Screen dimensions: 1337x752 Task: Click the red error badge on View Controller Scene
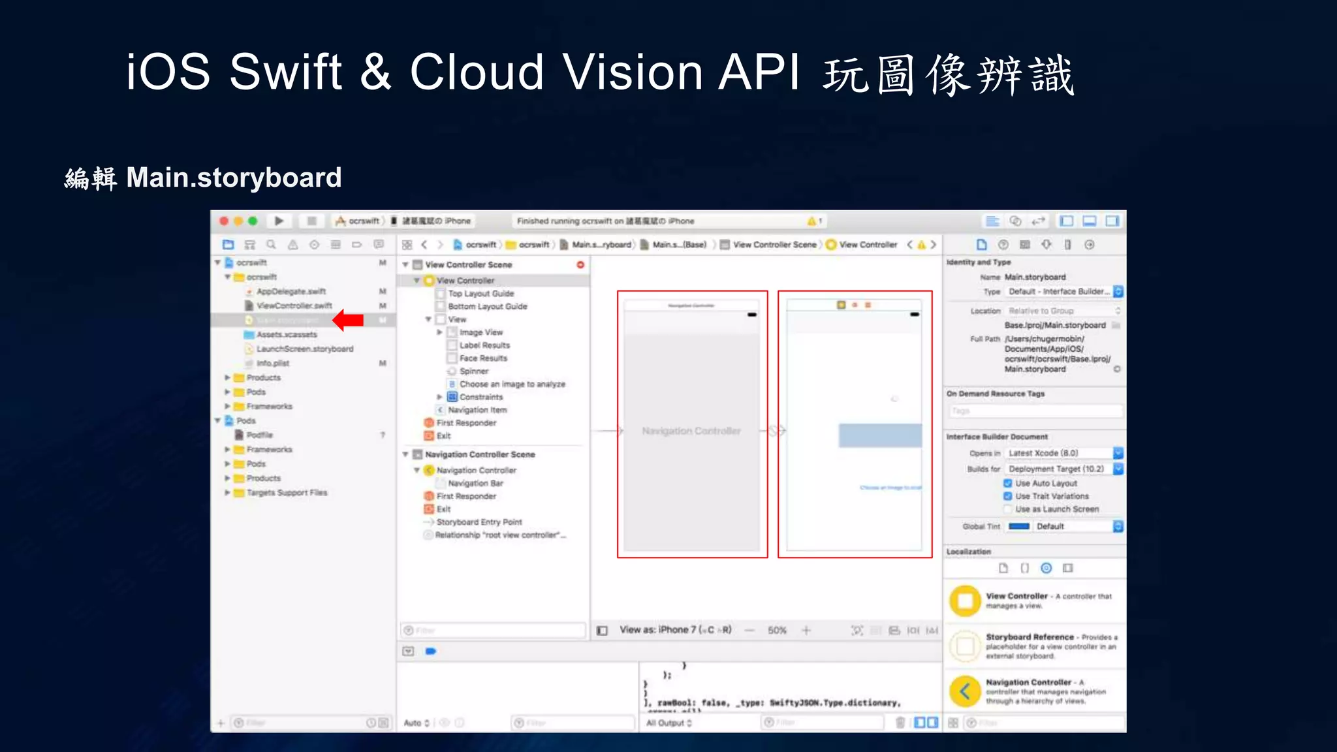(x=580, y=264)
